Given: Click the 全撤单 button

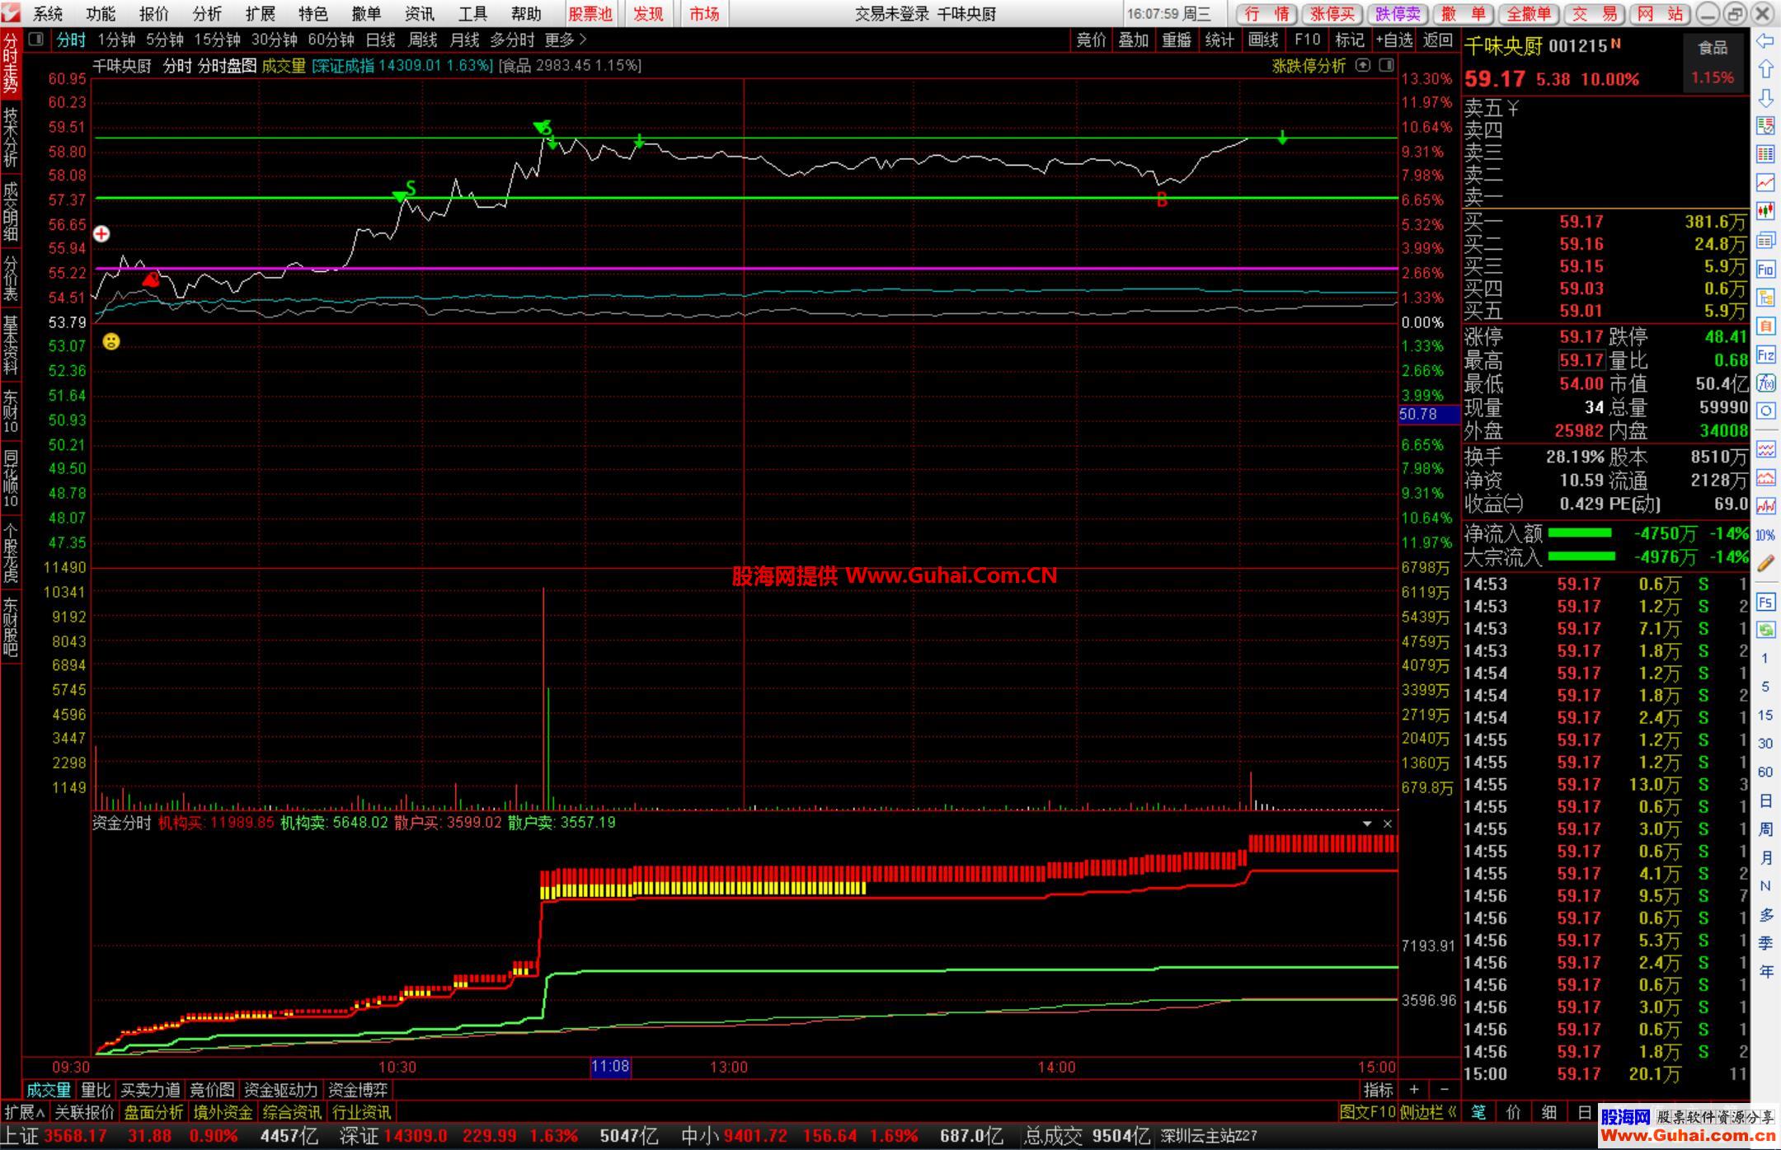Looking at the screenshot, I should tap(1529, 14).
